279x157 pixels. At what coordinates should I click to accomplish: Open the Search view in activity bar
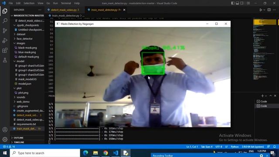[x=5, y=21]
